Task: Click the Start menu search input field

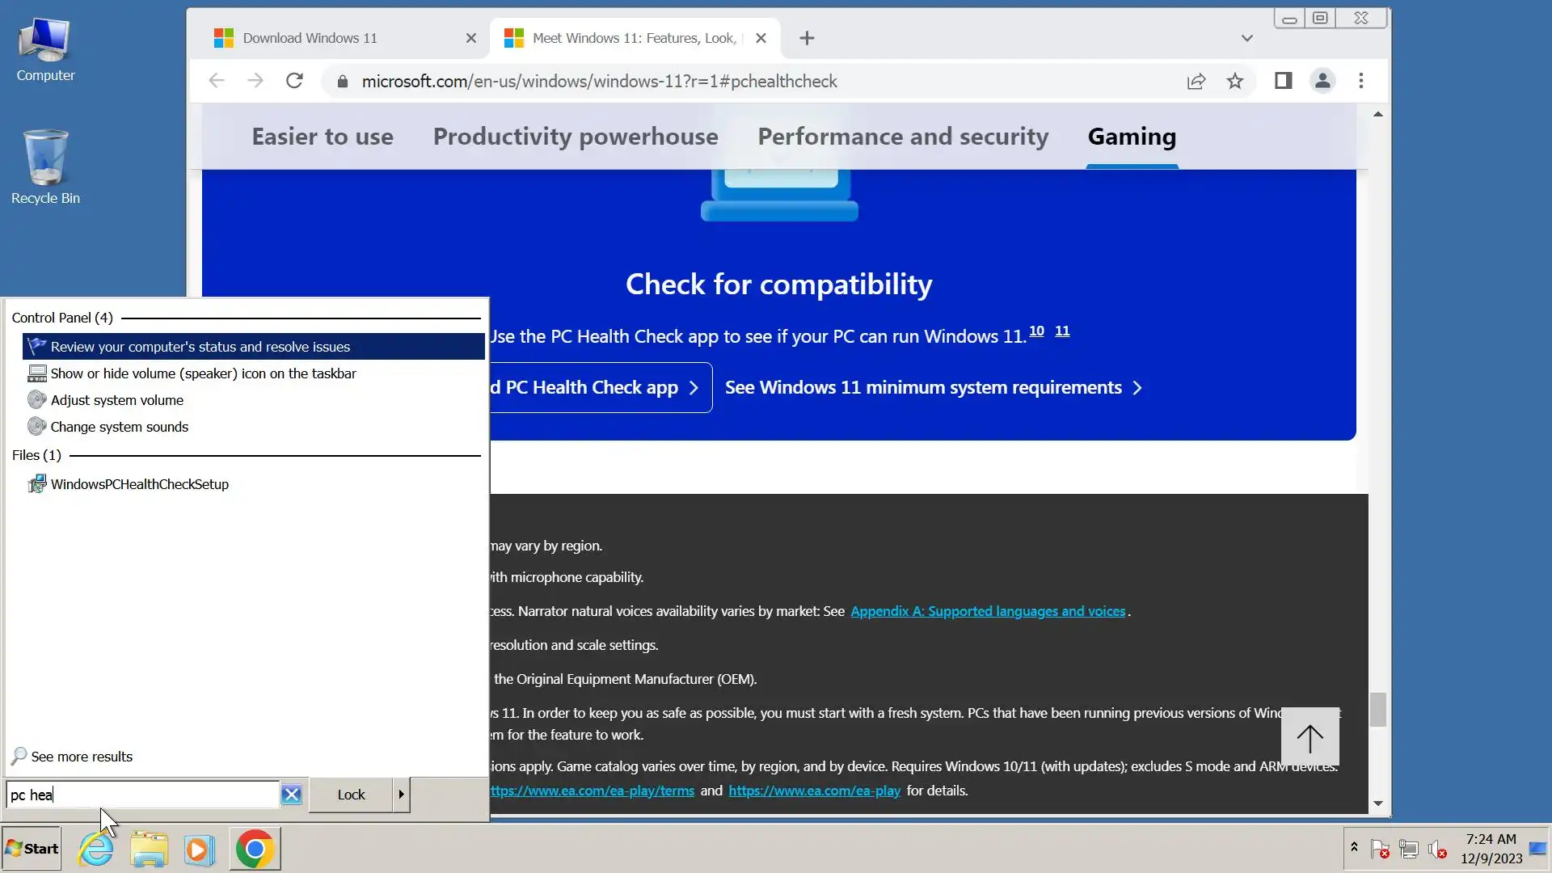Action: click(142, 795)
